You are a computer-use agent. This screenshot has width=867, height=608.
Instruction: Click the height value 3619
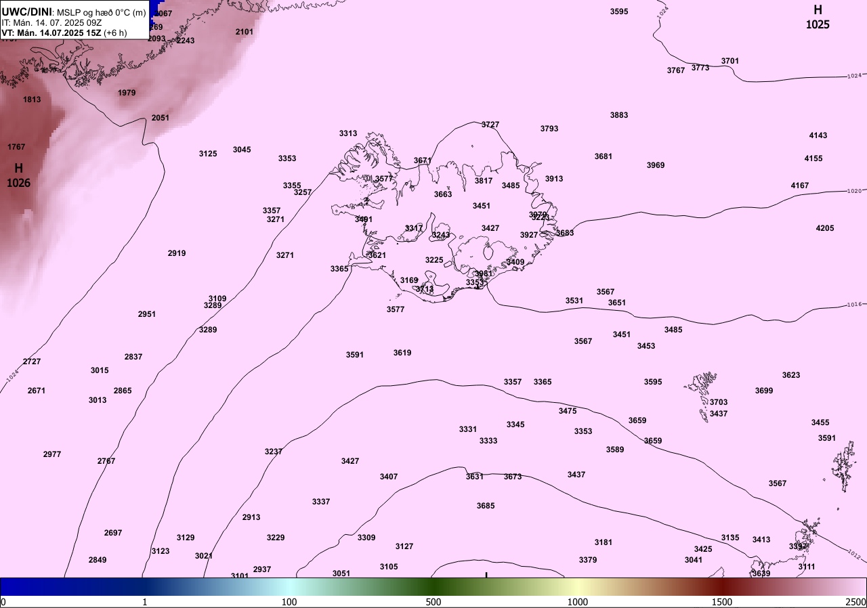point(402,353)
